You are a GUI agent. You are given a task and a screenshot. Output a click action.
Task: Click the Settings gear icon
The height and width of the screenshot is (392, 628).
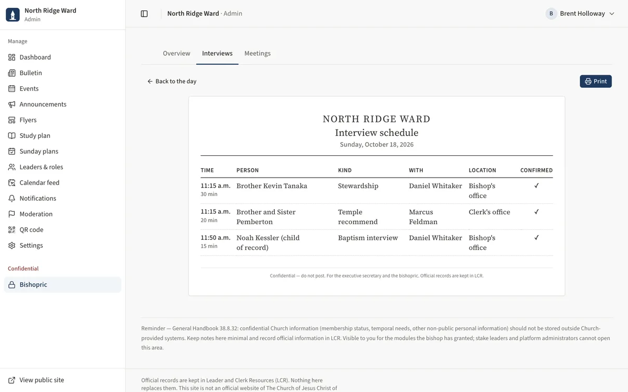click(x=12, y=246)
